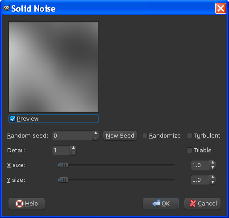Enable the Tilable checkbox

coord(189,150)
